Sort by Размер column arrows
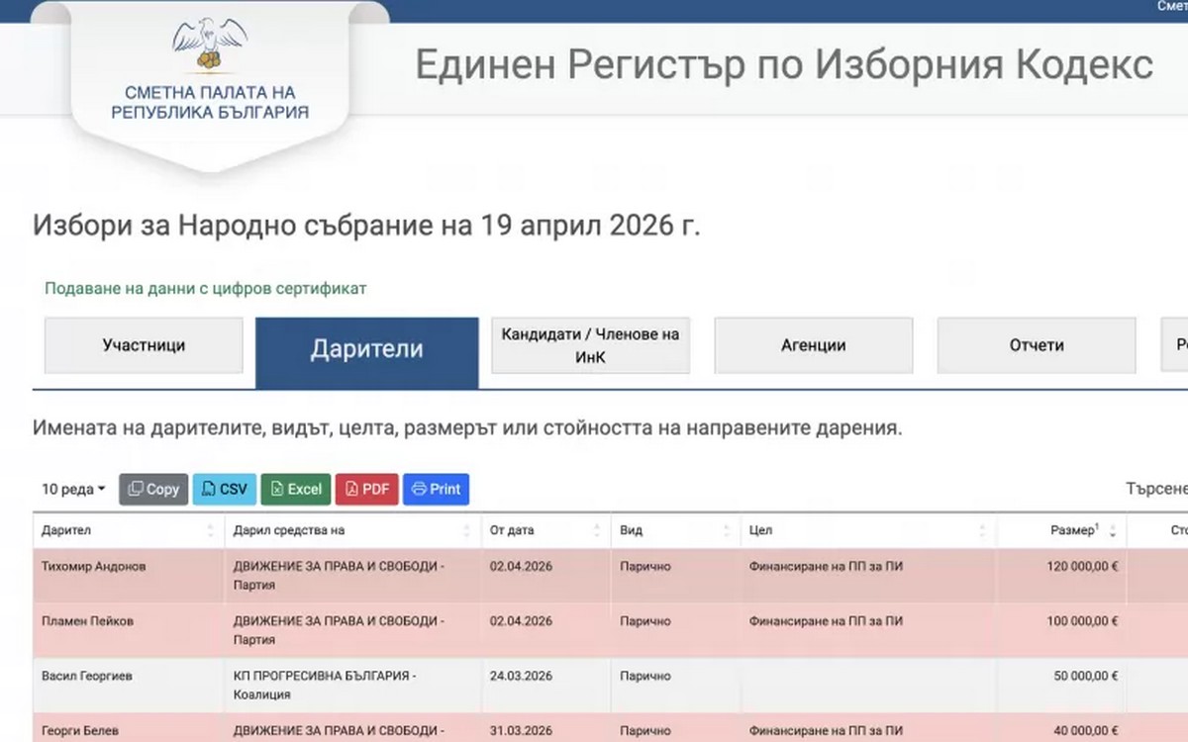Image resolution: width=1188 pixels, height=742 pixels. tap(1112, 531)
